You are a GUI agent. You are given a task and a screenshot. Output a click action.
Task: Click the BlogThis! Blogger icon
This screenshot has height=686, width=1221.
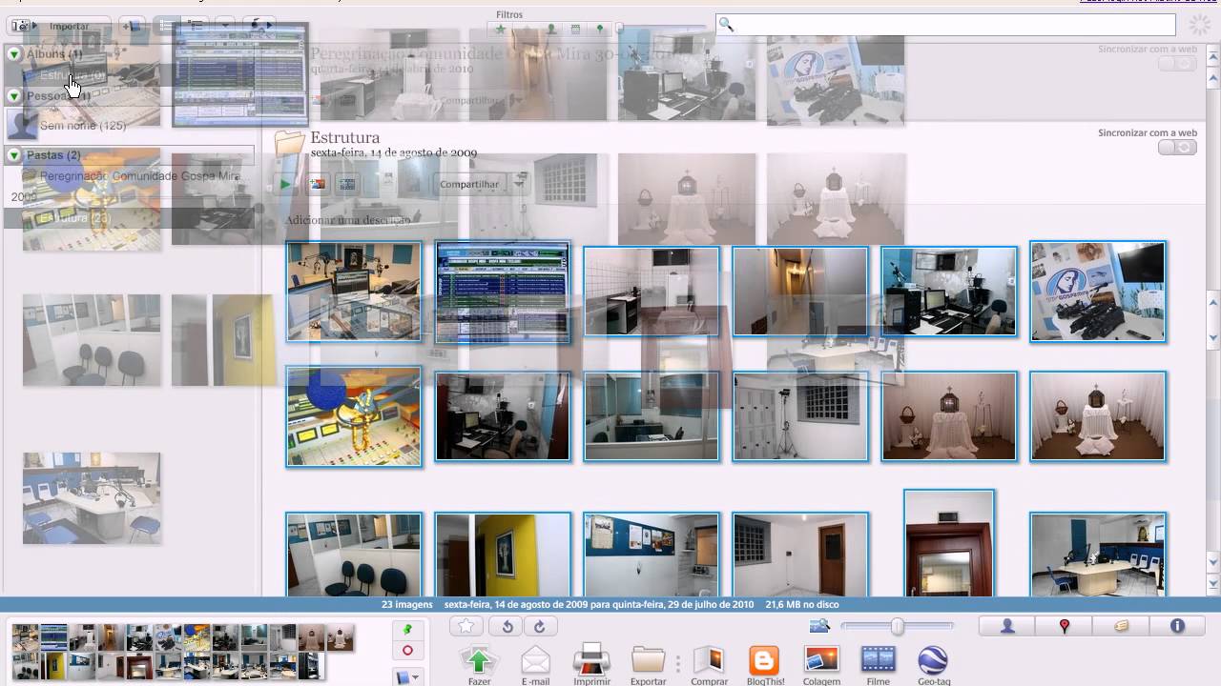764,660
